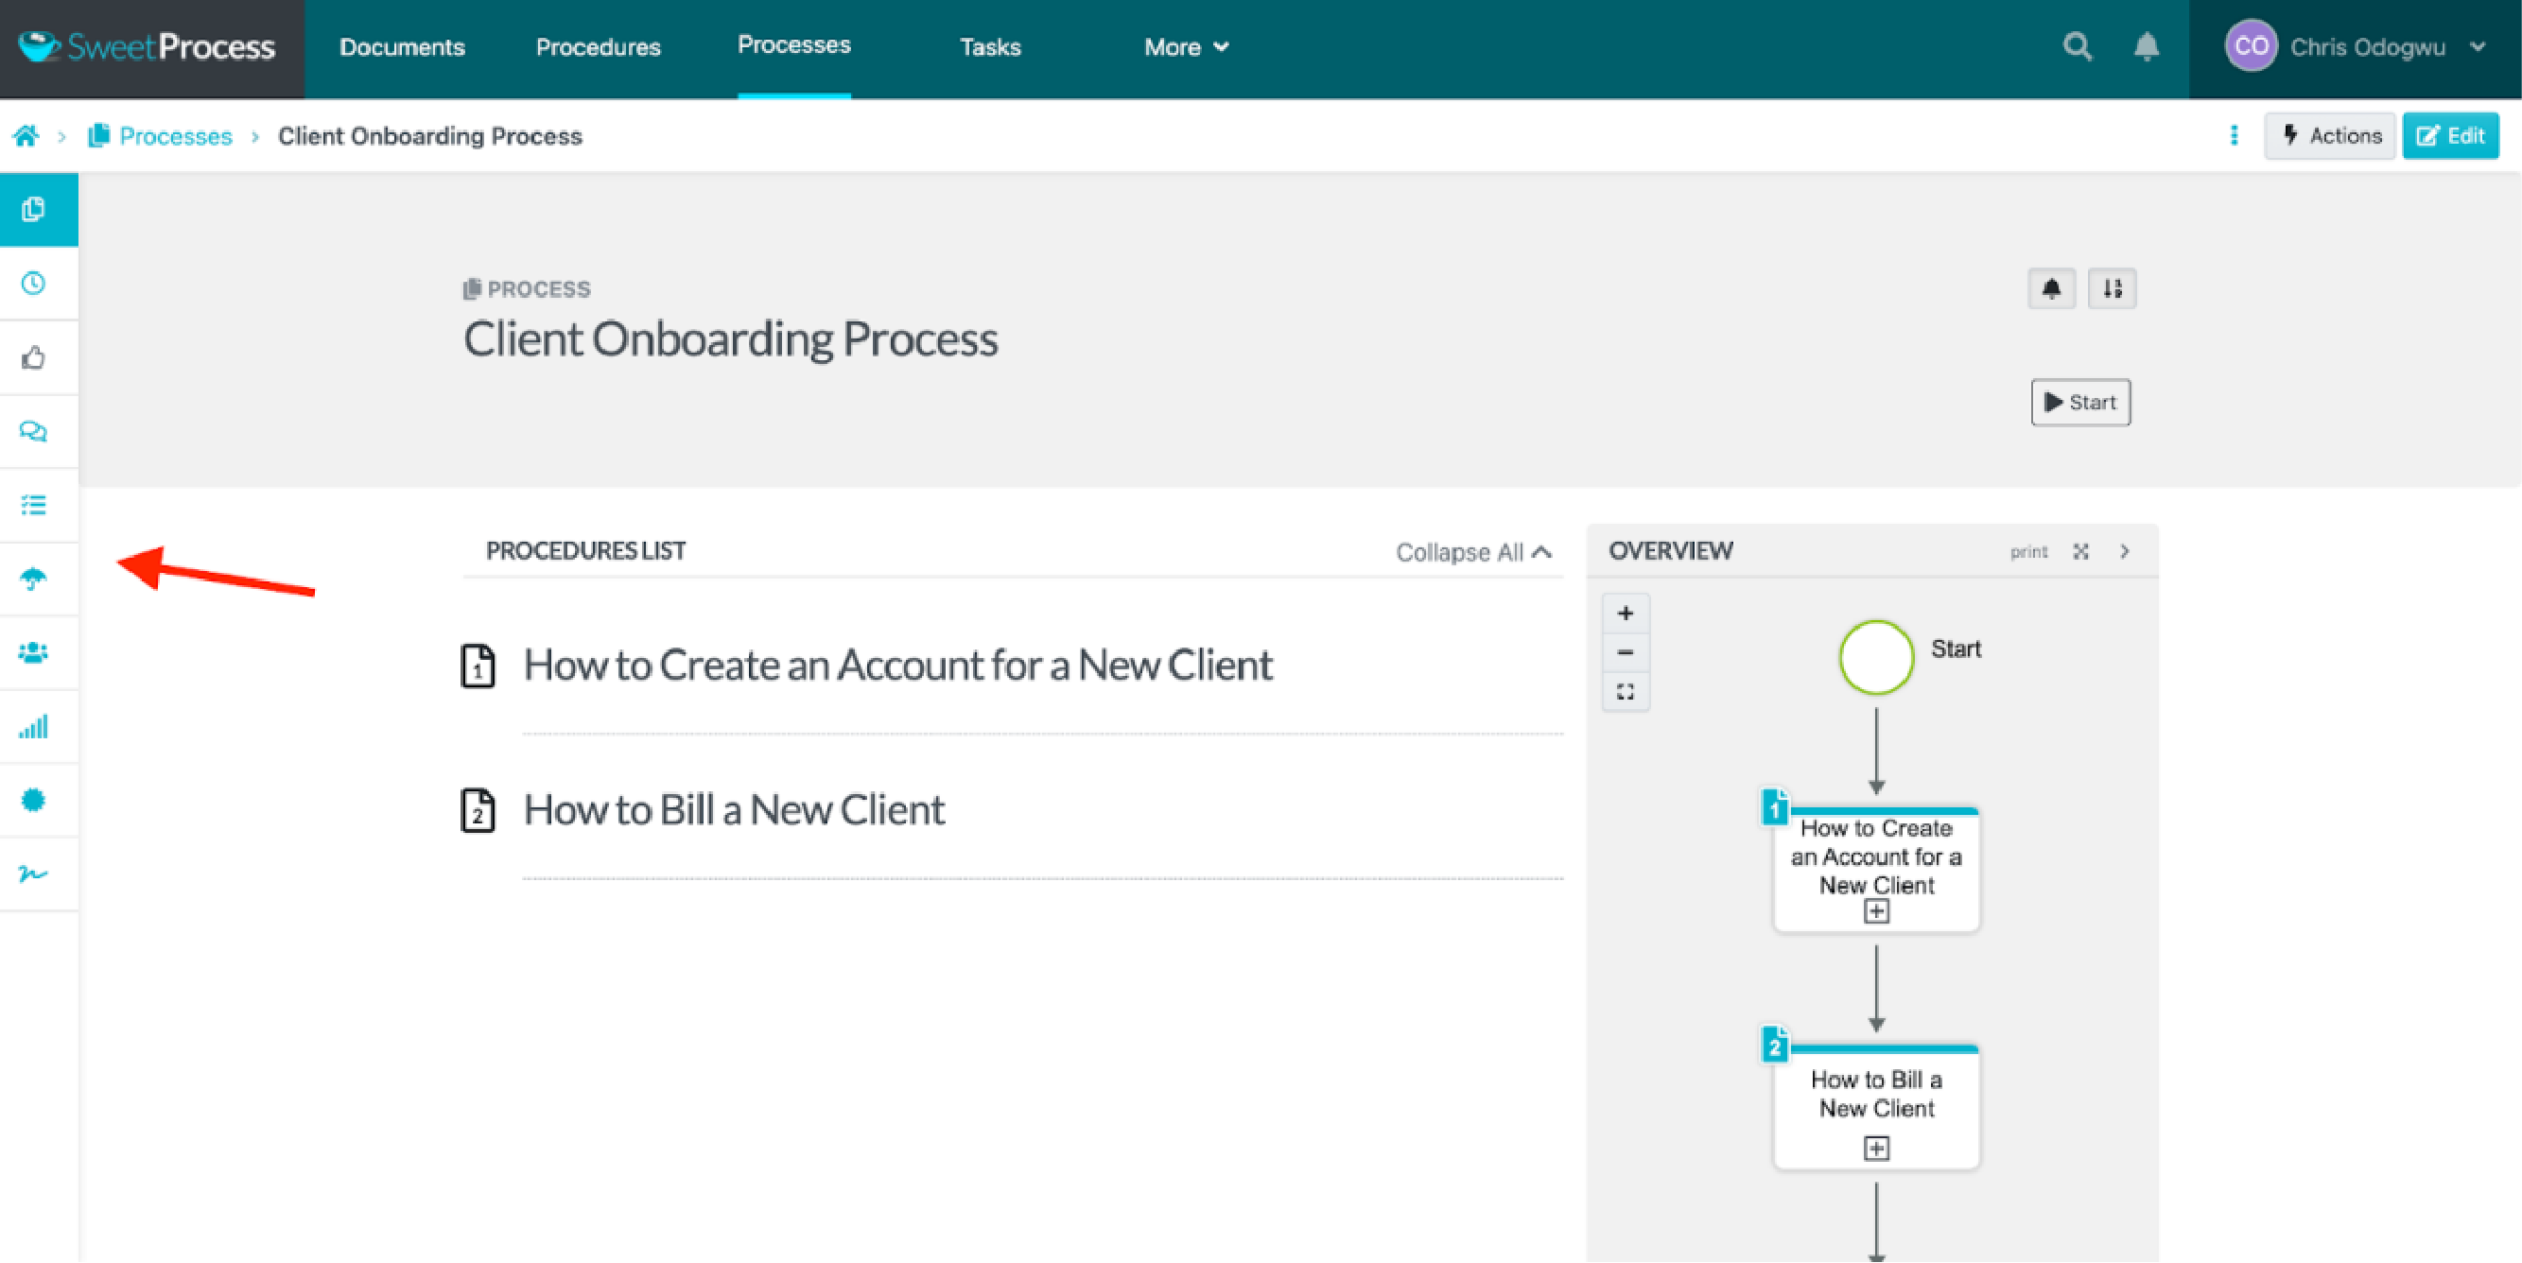2522x1263 pixels.
Task: Click the Tasks menu item
Action: (990, 46)
